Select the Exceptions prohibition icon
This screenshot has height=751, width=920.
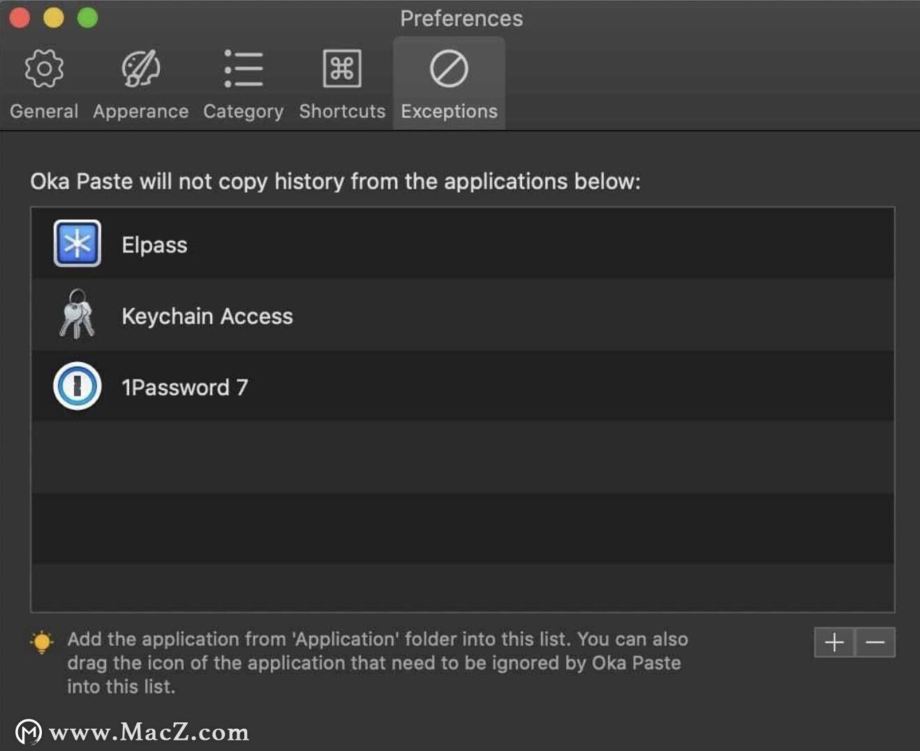[449, 68]
